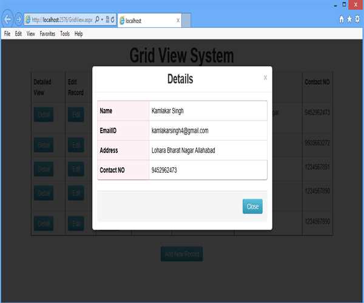Open the Home page icon
Viewport: 364px width, 303px height.
(342, 19)
